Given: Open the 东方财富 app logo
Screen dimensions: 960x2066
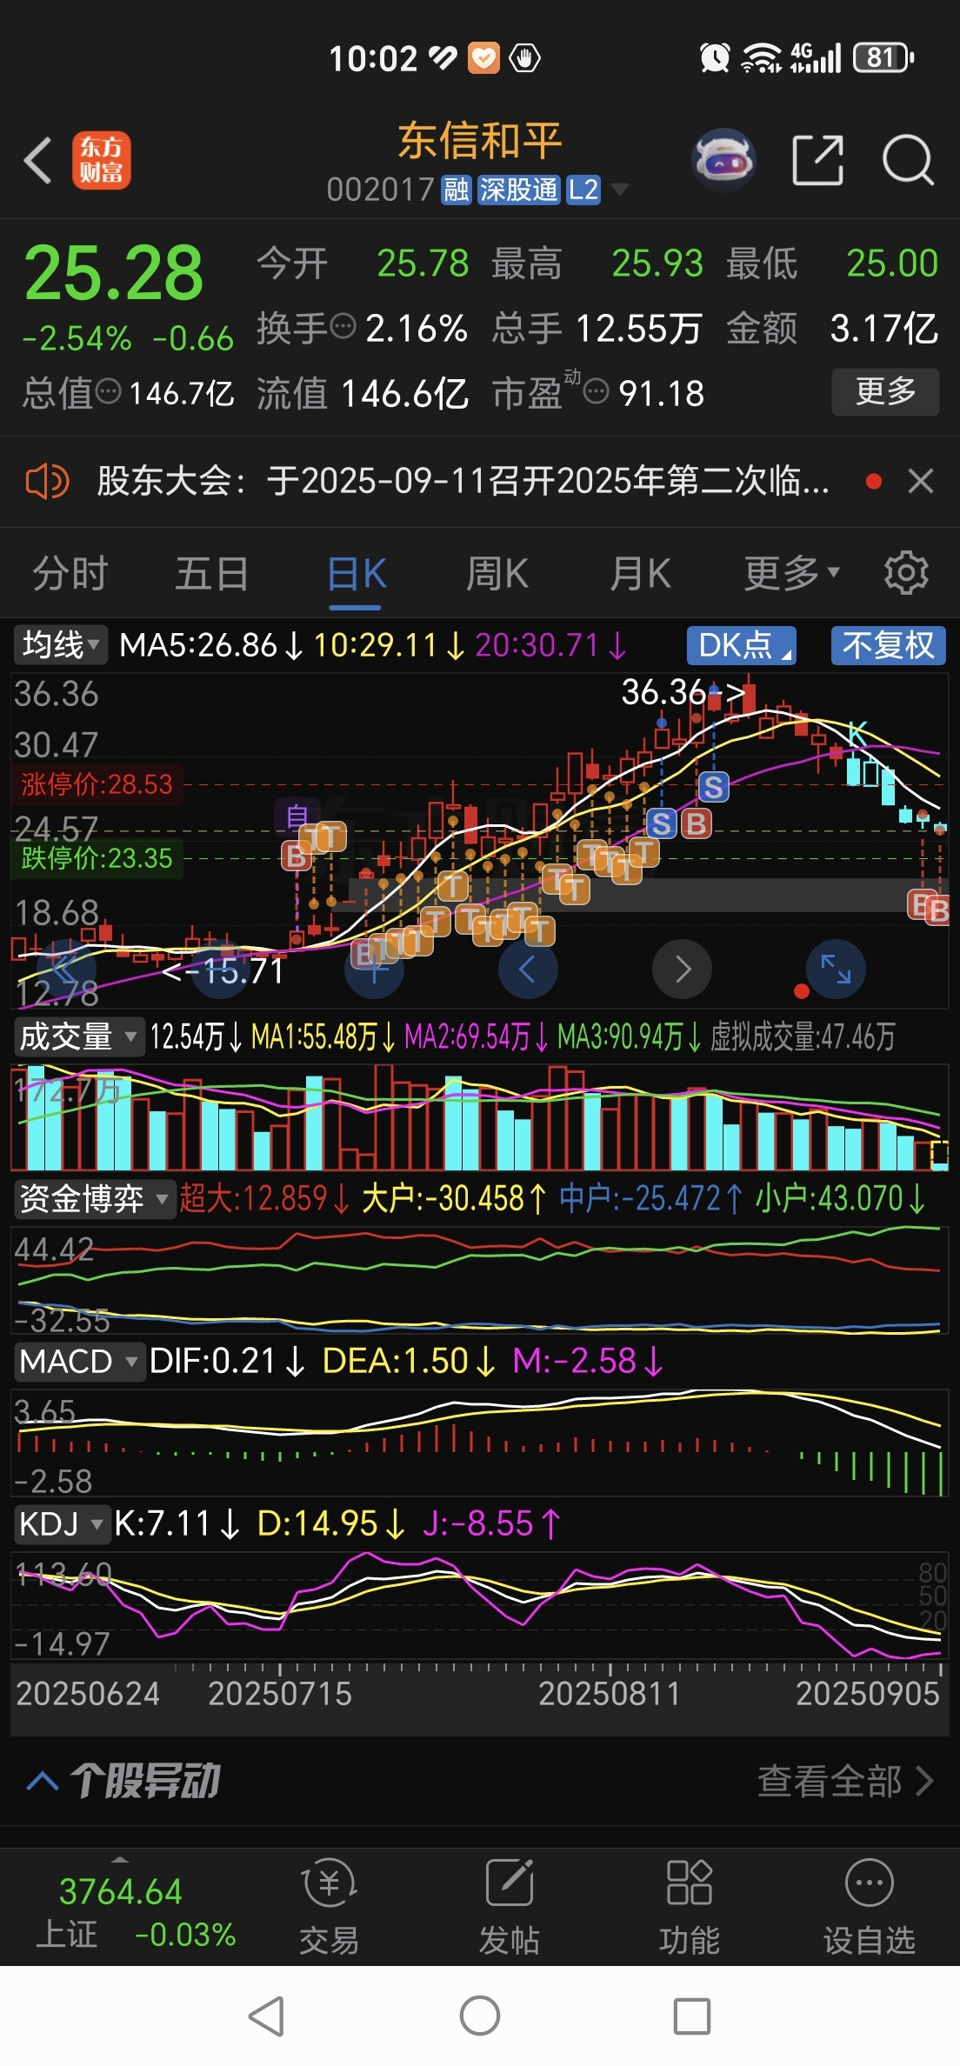Looking at the screenshot, I should click(x=102, y=161).
